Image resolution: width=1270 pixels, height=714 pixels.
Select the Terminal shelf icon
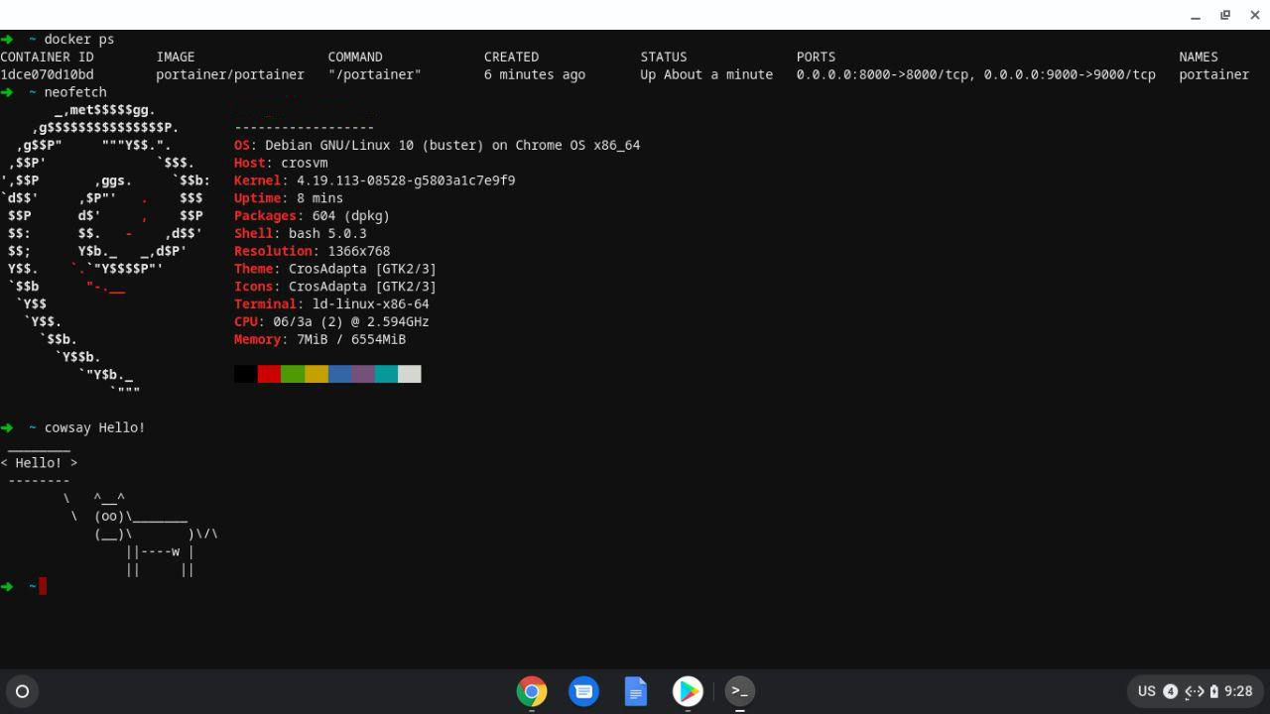click(739, 691)
